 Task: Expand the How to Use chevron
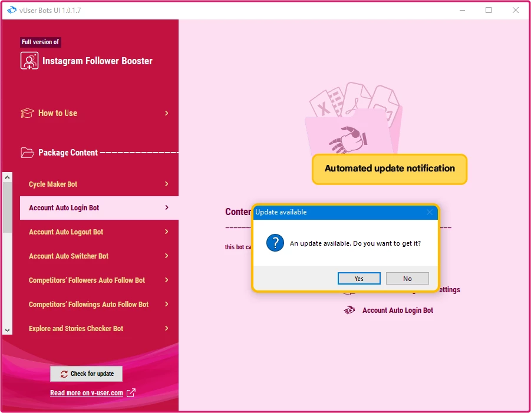pos(167,113)
